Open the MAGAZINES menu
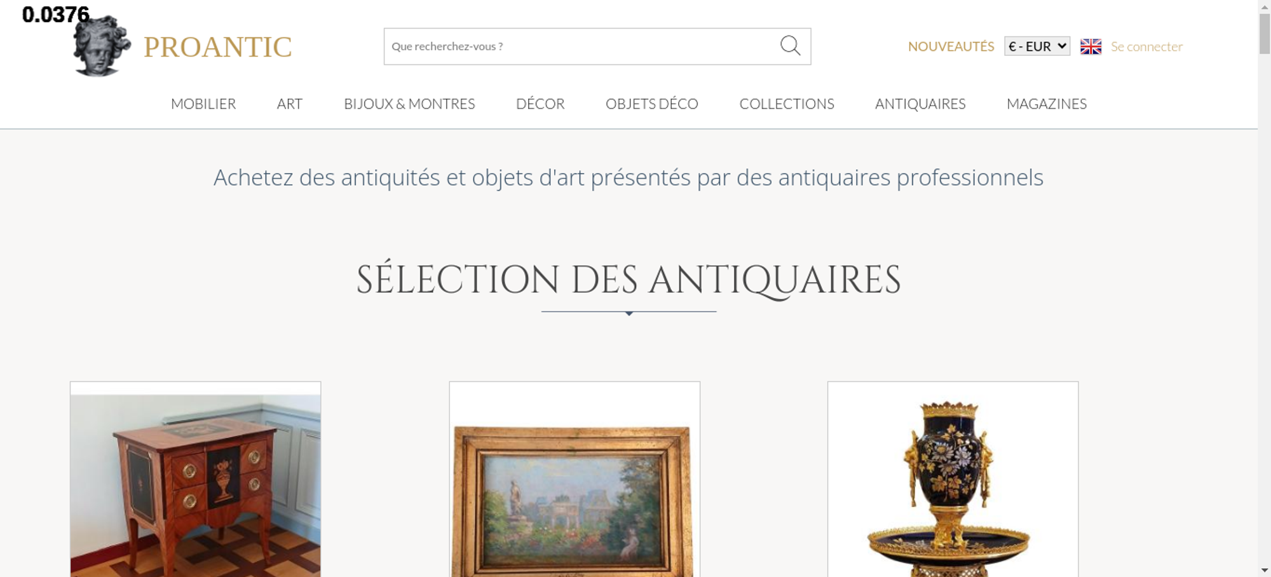Viewport: 1271px width, 577px height. point(1047,104)
